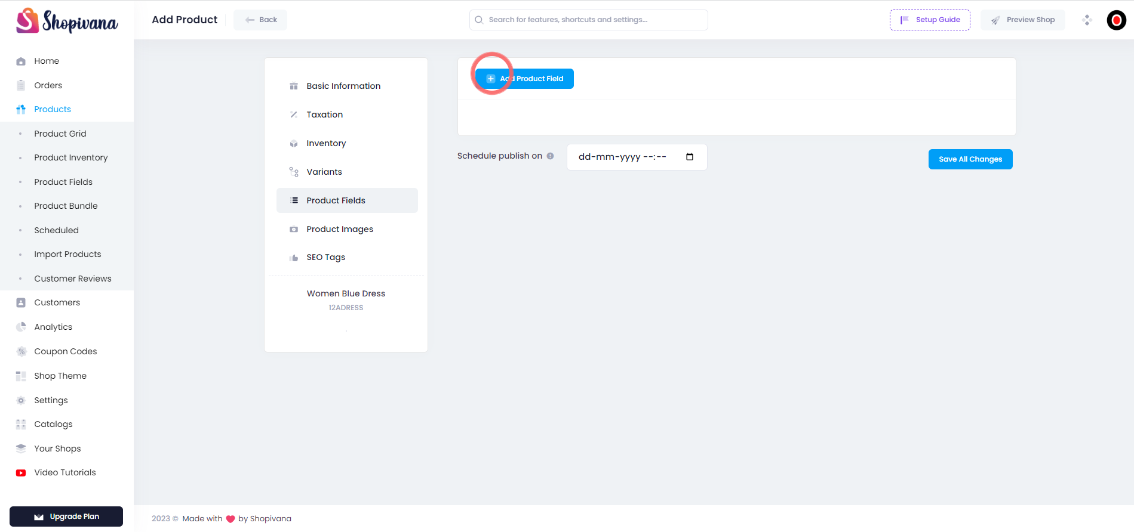The image size is (1134, 532).
Task: Click the schedule publish info icon
Action: pos(551,156)
